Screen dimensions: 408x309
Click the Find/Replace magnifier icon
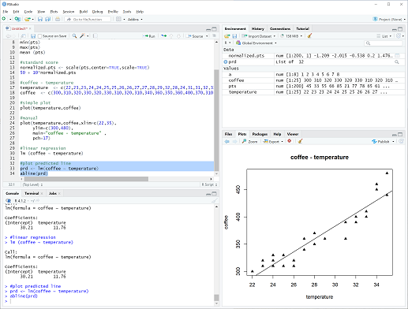tap(74, 35)
